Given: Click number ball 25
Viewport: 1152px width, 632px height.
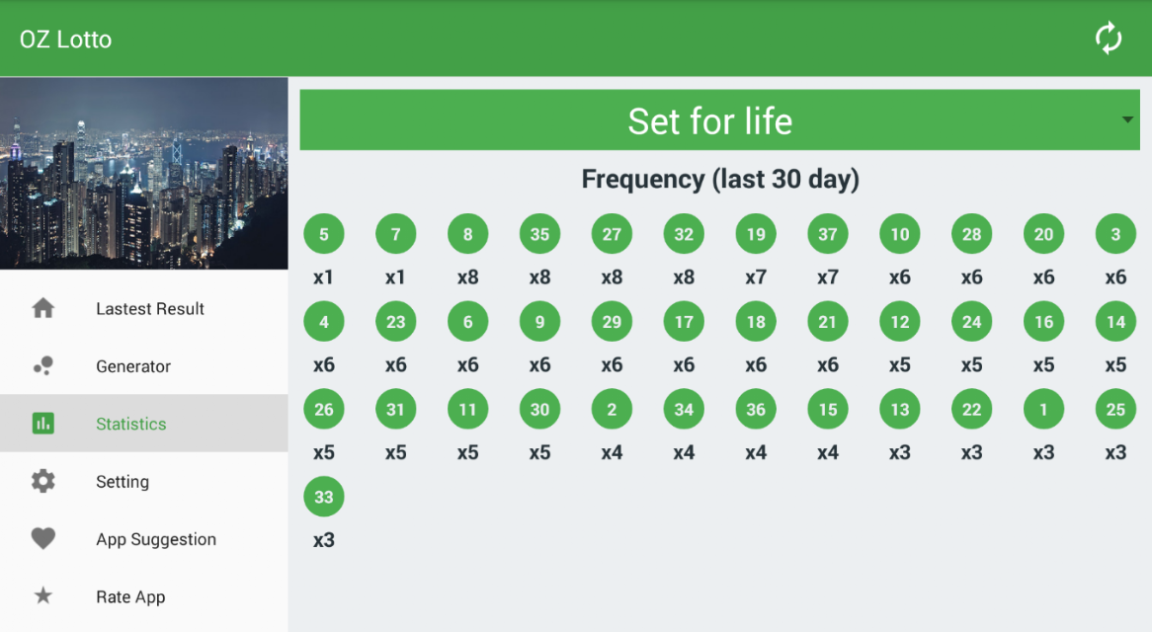Looking at the screenshot, I should (x=1115, y=410).
